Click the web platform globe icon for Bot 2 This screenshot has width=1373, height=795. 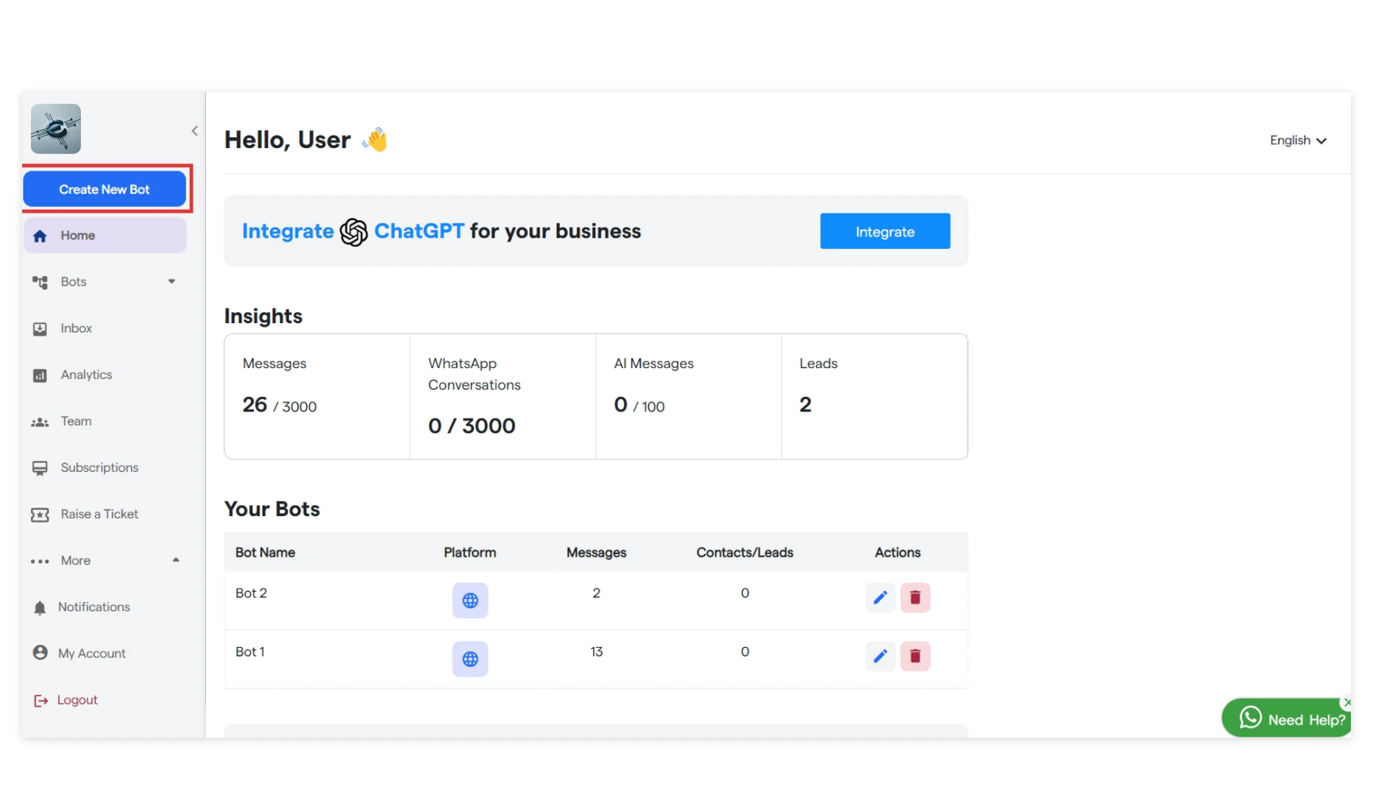[470, 601]
